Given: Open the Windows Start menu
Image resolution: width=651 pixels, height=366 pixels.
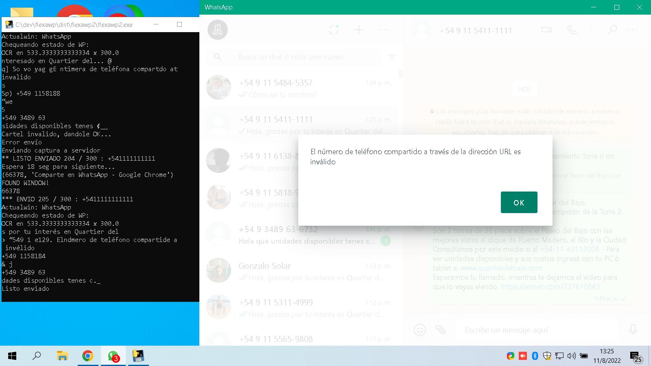Looking at the screenshot, I should click(12, 356).
